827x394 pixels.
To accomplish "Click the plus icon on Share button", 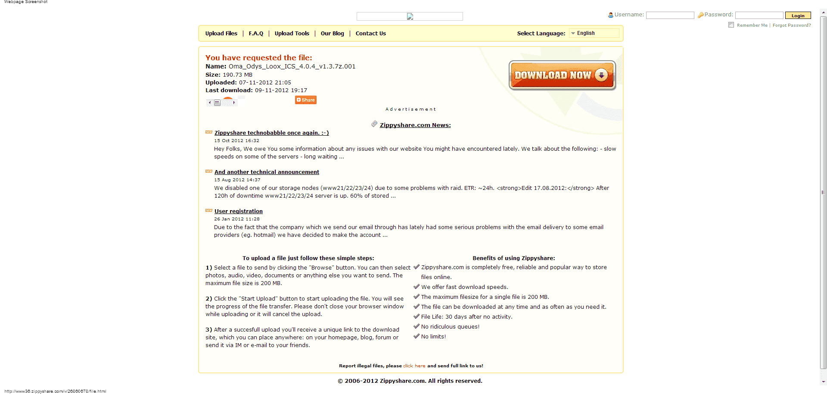I will click(298, 100).
